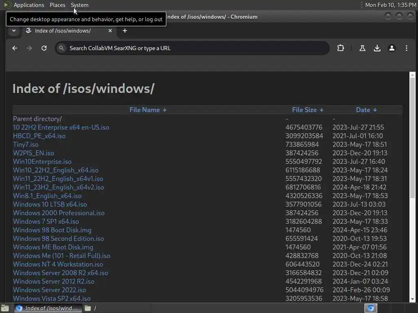
Task: Sort listing by File Name
Action: point(145,110)
